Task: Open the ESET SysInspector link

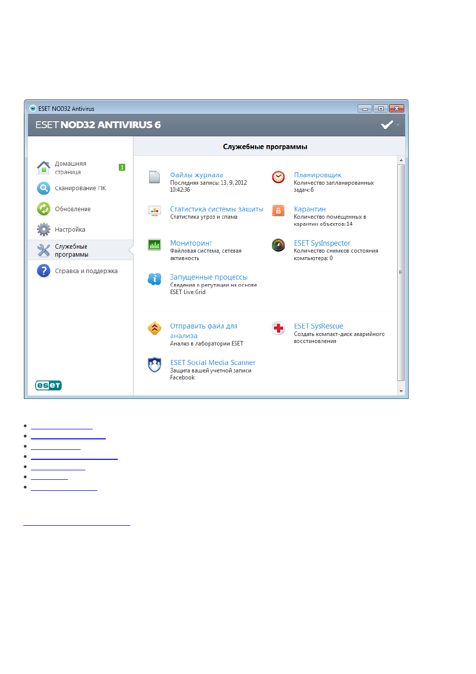Action: tap(322, 243)
